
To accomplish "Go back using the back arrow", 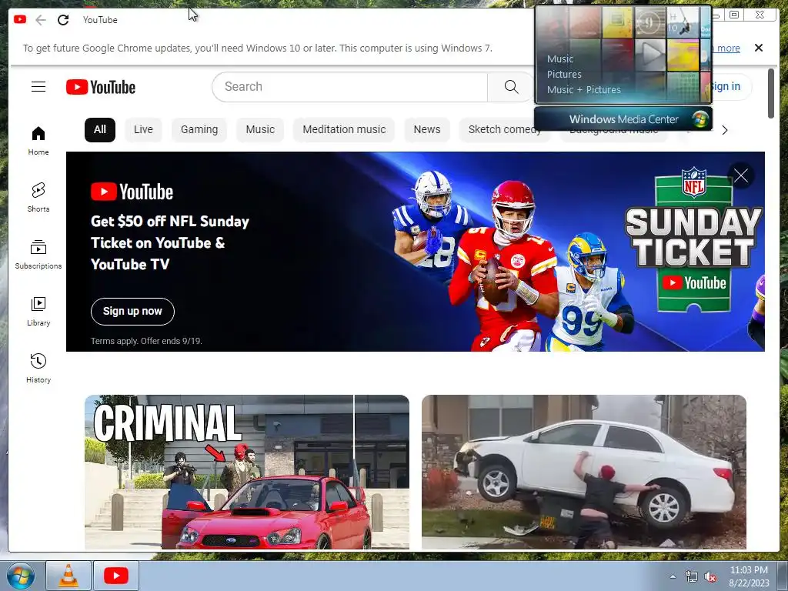I will [x=41, y=20].
